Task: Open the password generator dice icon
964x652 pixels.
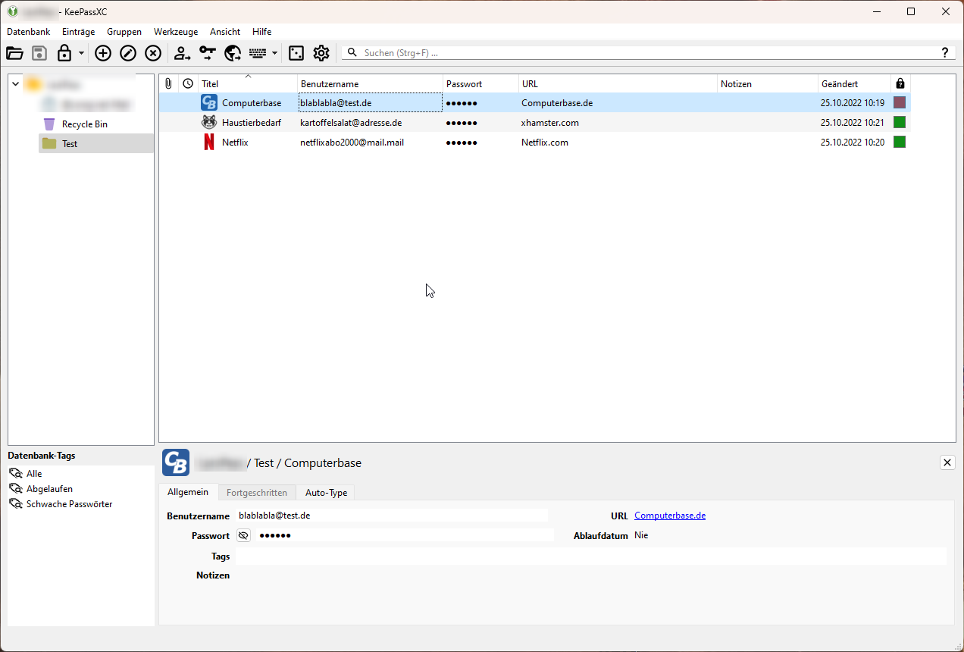Action: tap(296, 53)
